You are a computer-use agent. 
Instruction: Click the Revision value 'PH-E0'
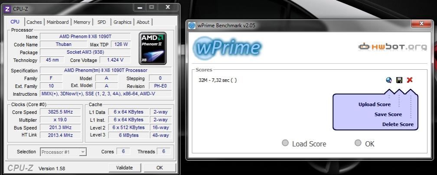click(160, 86)
